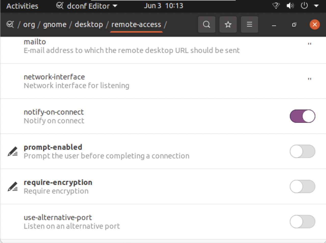This screenshot has height=243, width=326.
Task: Select the network-interface key row
Action: (x=163, y=81)
